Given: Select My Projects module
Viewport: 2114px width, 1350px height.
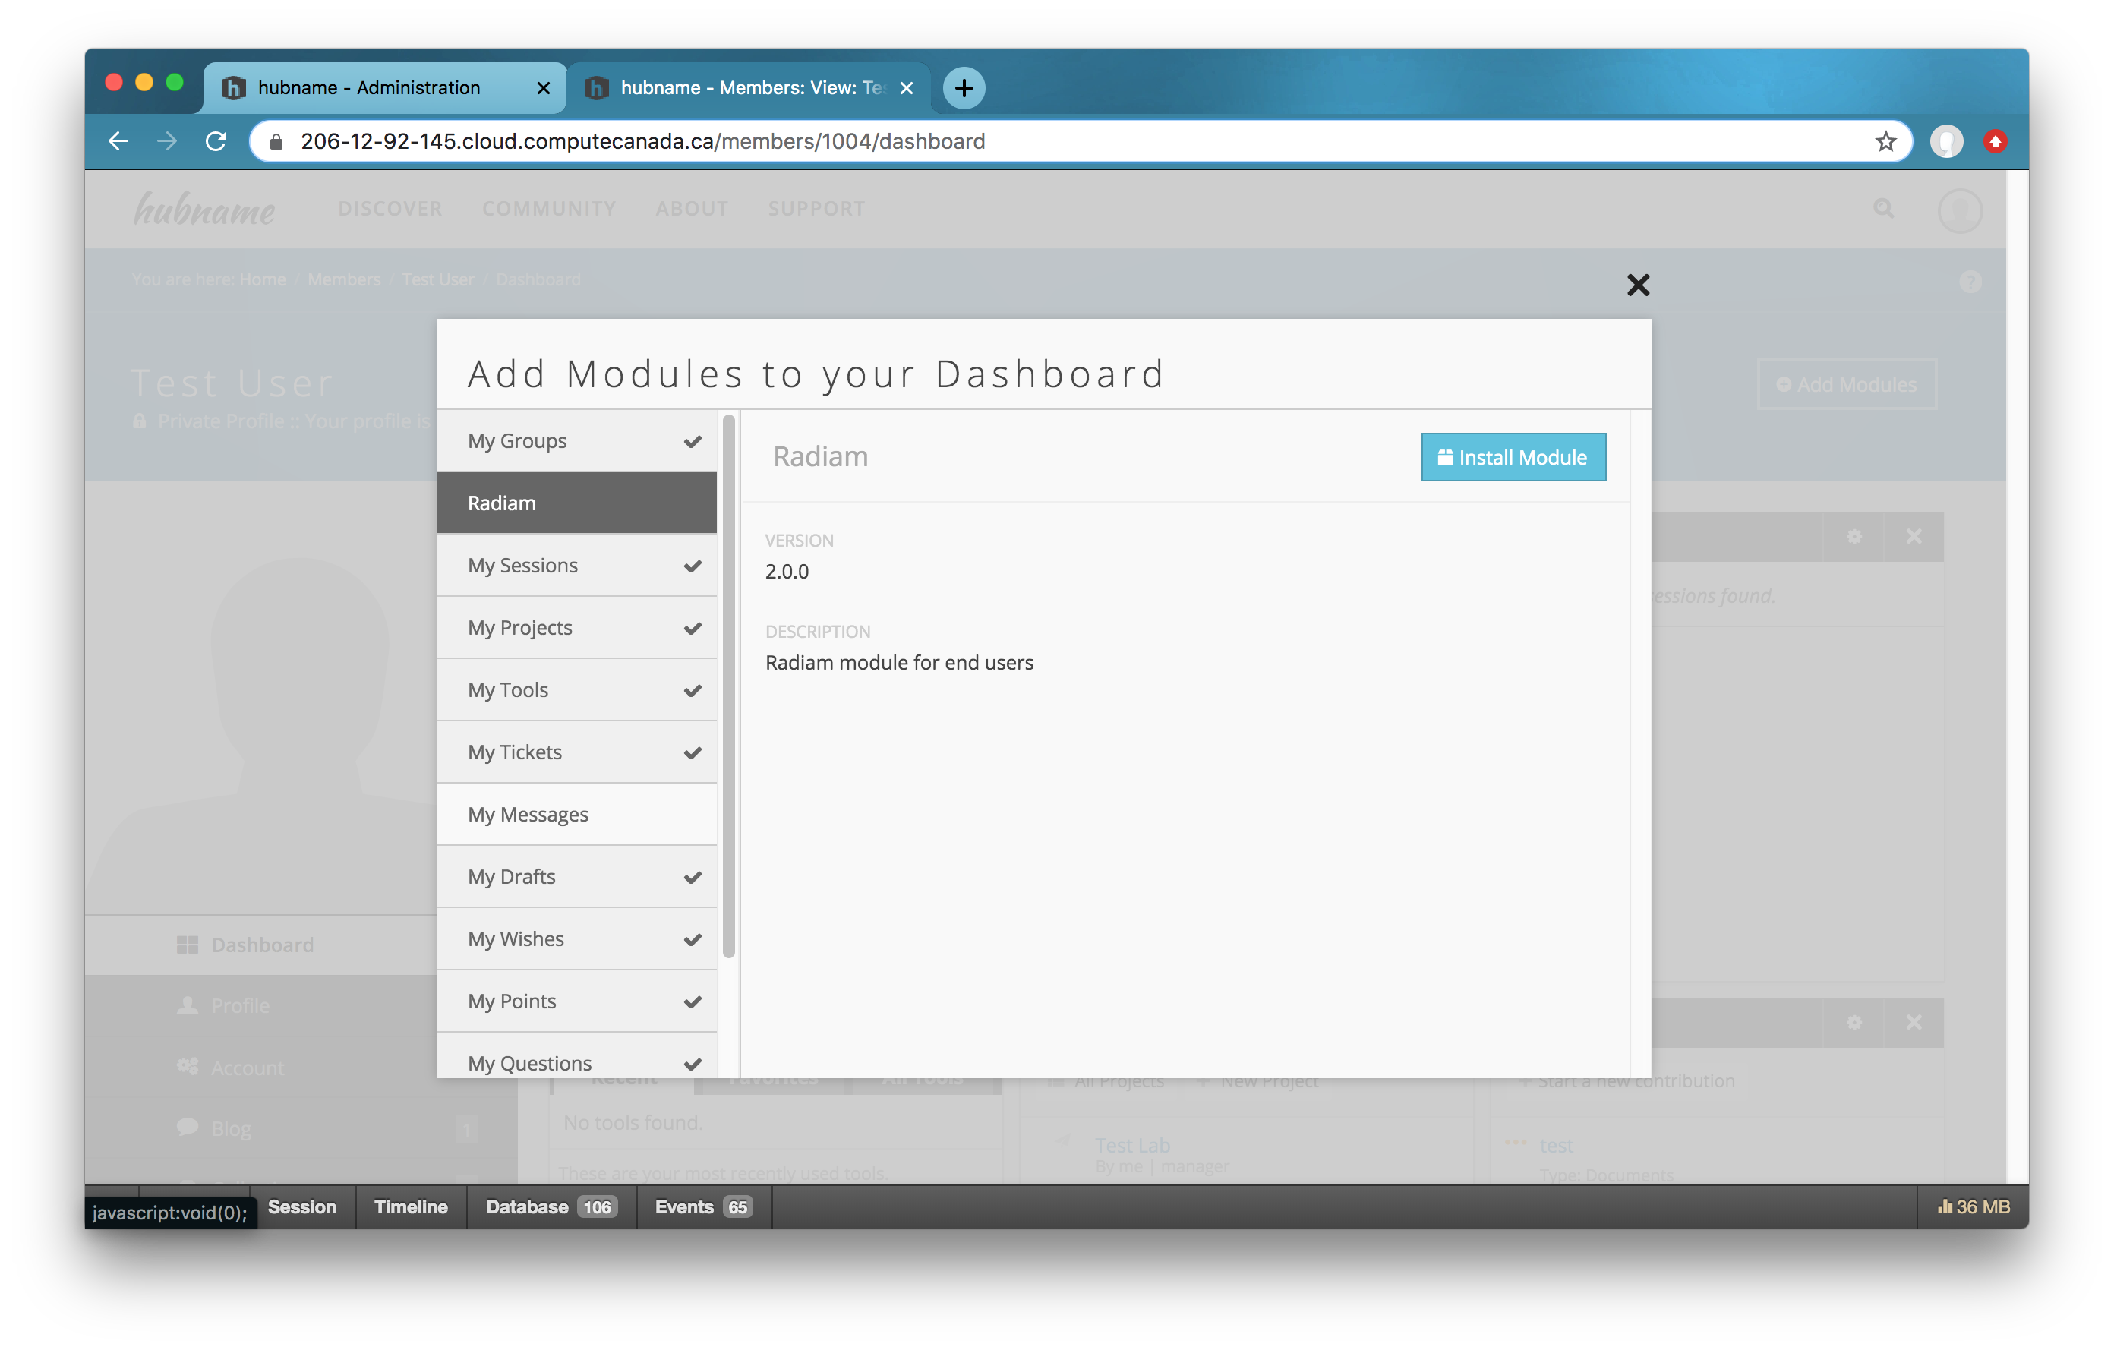Looking at the screenshot, I should point(577,628).
